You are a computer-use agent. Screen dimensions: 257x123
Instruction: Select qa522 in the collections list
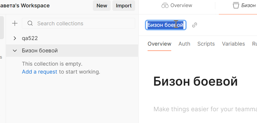30,38
